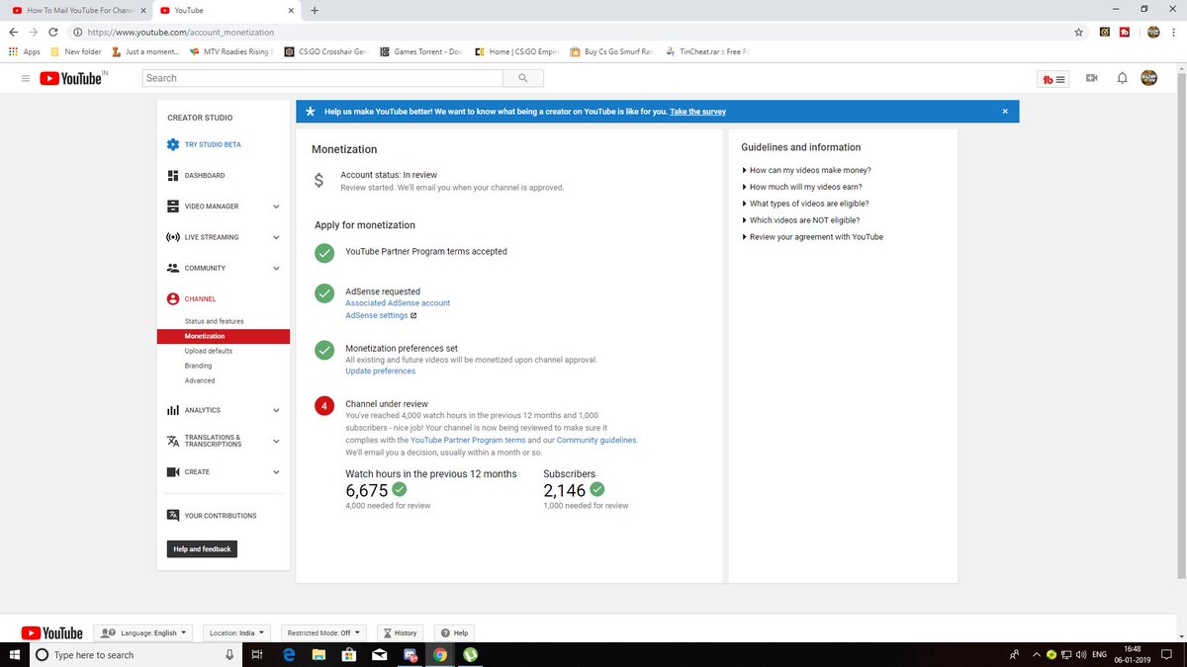
Task: Open the Windows Start menu
Action: 14,654
